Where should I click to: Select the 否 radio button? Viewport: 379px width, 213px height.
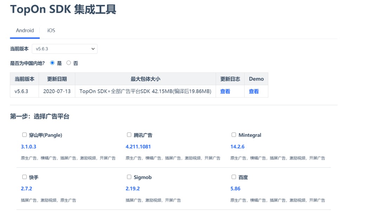[69, 63]
